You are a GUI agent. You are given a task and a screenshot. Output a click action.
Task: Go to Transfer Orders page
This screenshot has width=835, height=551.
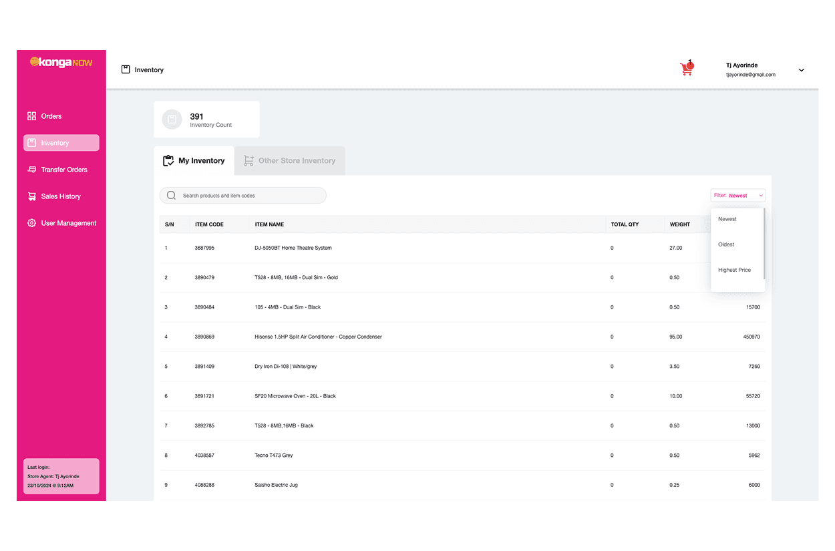64,170
